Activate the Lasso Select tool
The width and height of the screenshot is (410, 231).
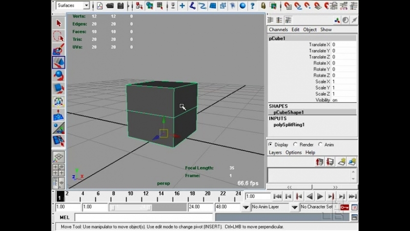58,36
